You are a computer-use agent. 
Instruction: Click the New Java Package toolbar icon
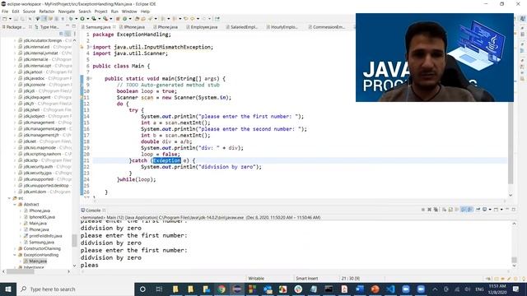[x=118, y=19]
